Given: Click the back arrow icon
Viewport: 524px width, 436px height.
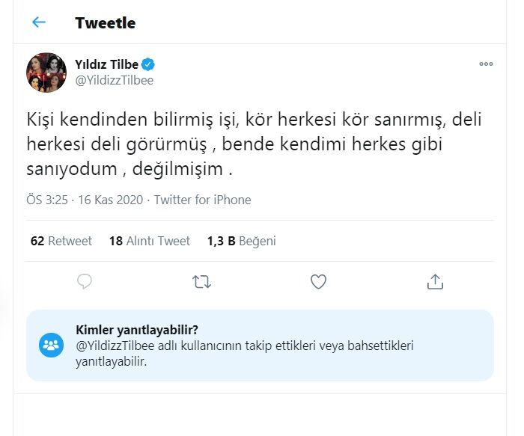Looking at the screenshot, I should tap(39, 22).
